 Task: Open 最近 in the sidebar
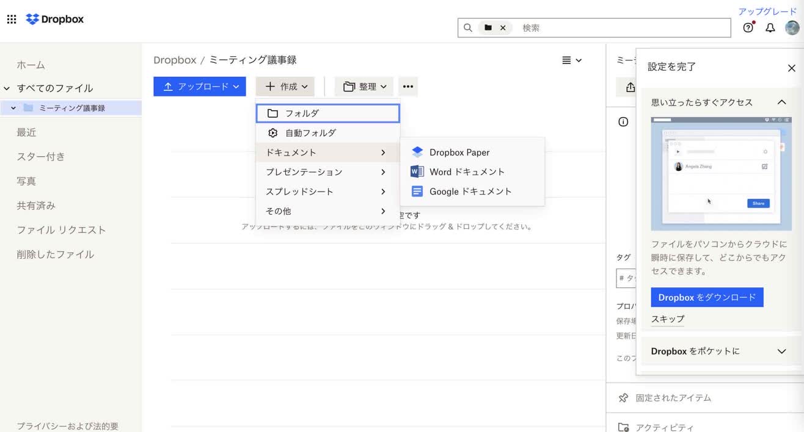point(26,132)
